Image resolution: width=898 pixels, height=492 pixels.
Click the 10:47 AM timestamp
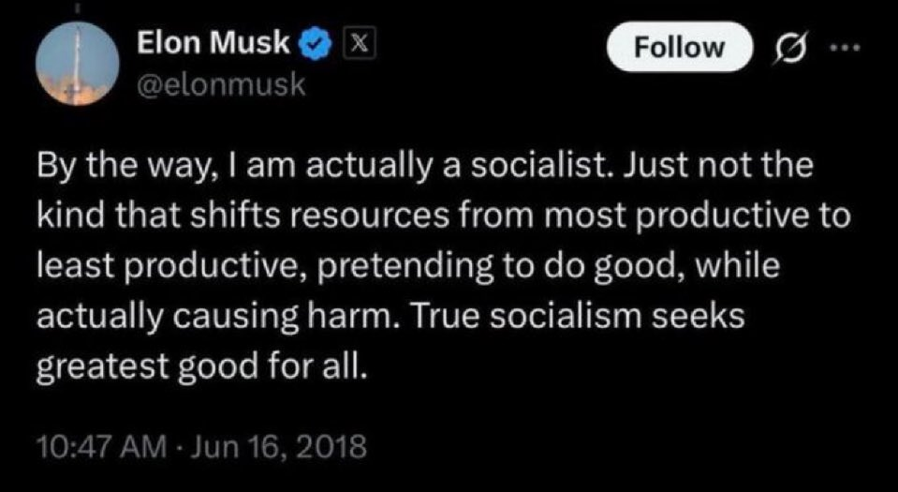tap(100, 447)
